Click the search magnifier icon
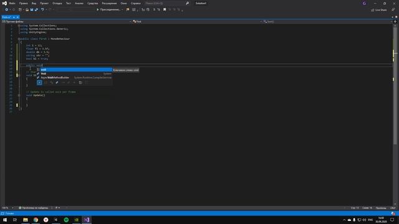399x224 pixels. 187,3
